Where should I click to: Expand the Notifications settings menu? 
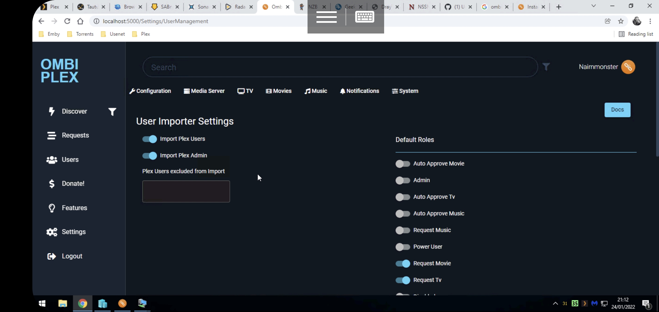(x=360, y=91)
